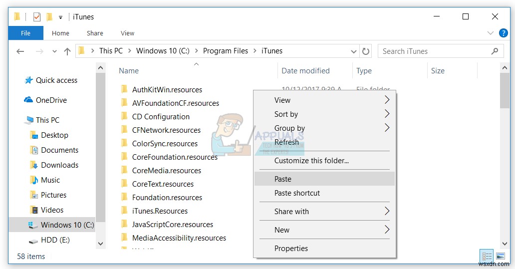Switch to the Share ribbon tab
This screenshot has height=269, width=515.
[x=95, y=33]
